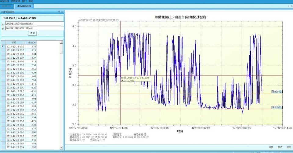Screen dimensions: 293x153
Task: Select the table cell with water level 3.94
Action: pyautogui.click(x=31, y=99)
